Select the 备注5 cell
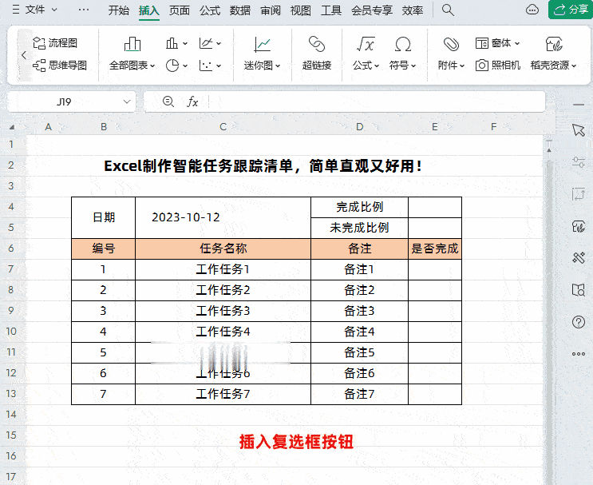 pyautogui.click(x=360, y=353)
